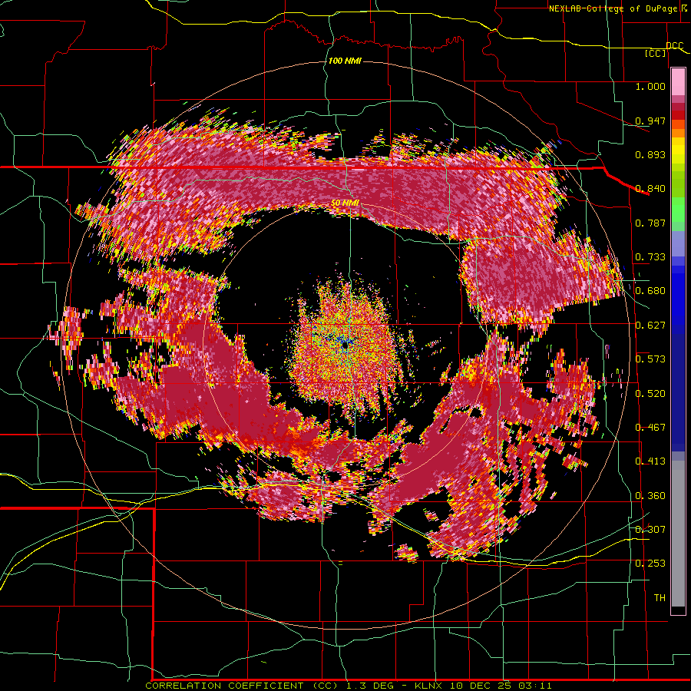Click the radar site center point
691x691 pixels.
(x=345, y=346)
